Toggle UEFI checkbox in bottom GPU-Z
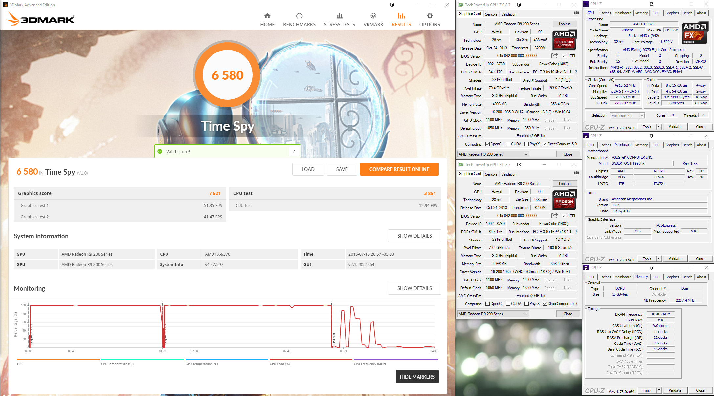Viewport: 714px width, 396px height. 564,216
